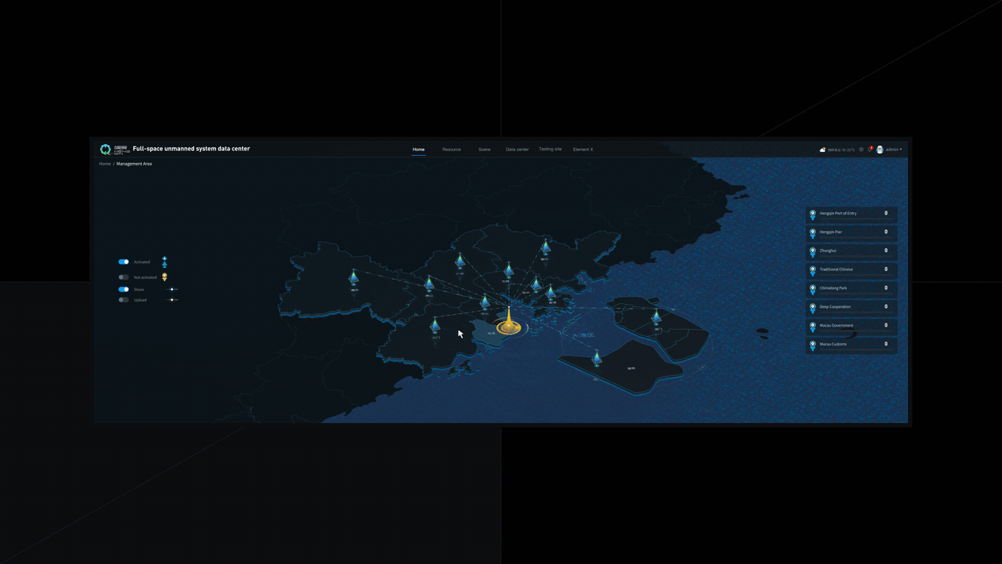Open the Zhonghui location card

[x=852, y=251]
